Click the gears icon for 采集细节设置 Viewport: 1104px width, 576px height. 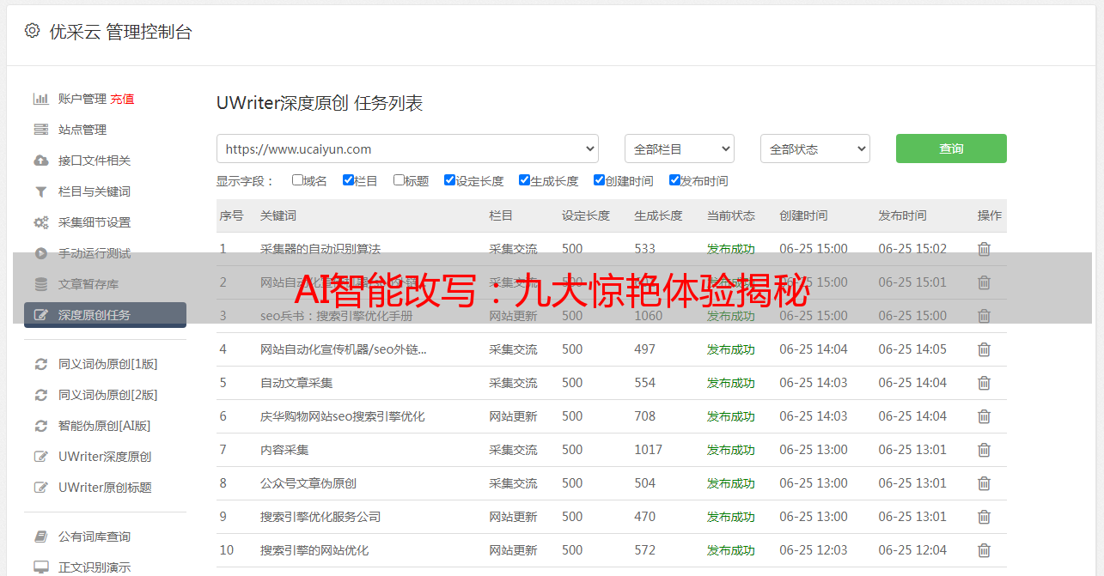[40, 222]
